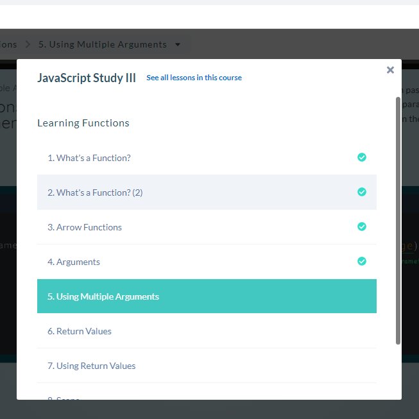Click completed checkmark for What's a Function? (2)

pyautogui.click(x=362, y=192)
